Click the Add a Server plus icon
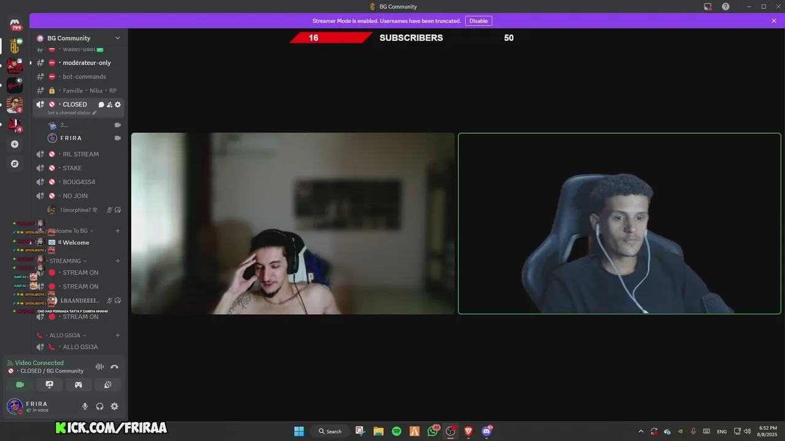The width and height of the screenshot is (785, 441). pos(15,145)
